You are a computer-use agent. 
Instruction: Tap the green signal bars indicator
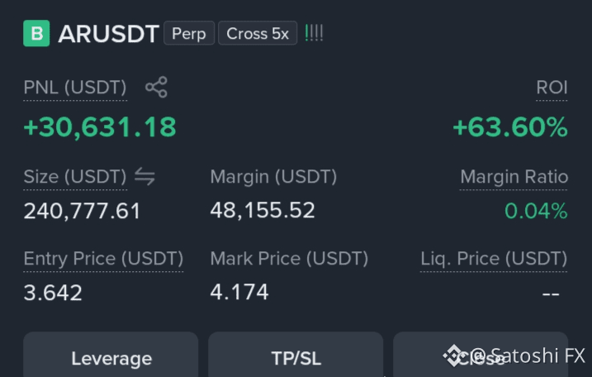click(314, 33)
